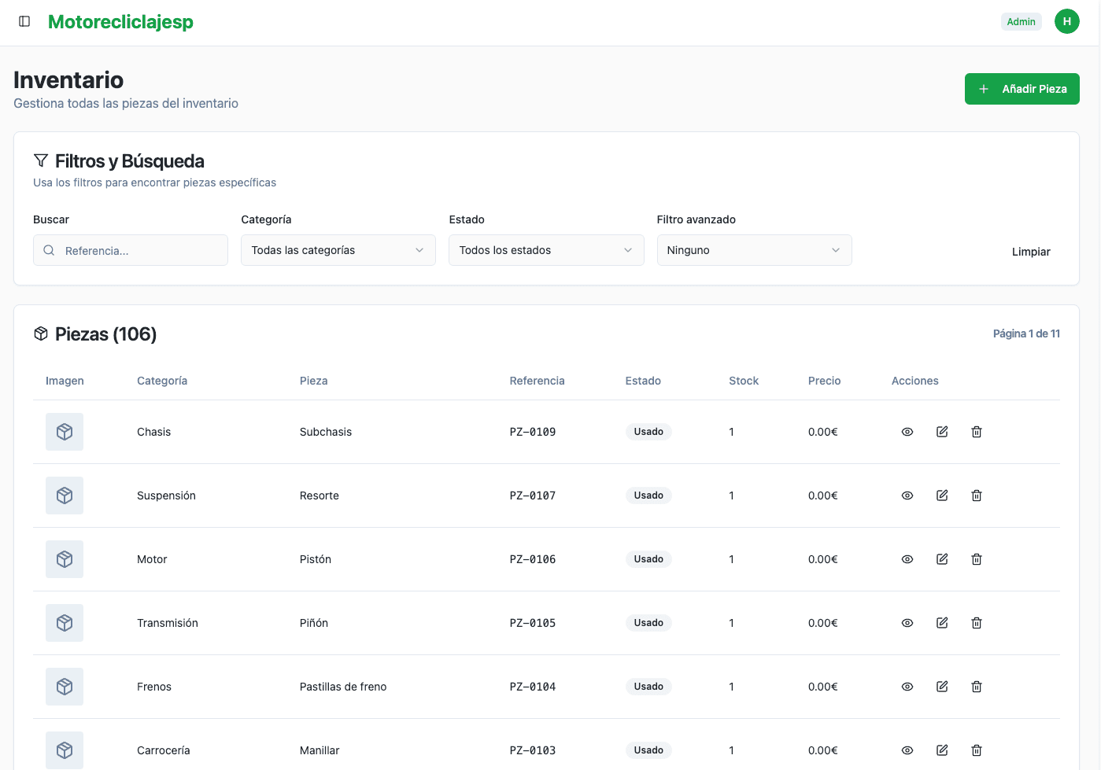
Task: Sort by Estado column header
Action: [x=643, y=381]
